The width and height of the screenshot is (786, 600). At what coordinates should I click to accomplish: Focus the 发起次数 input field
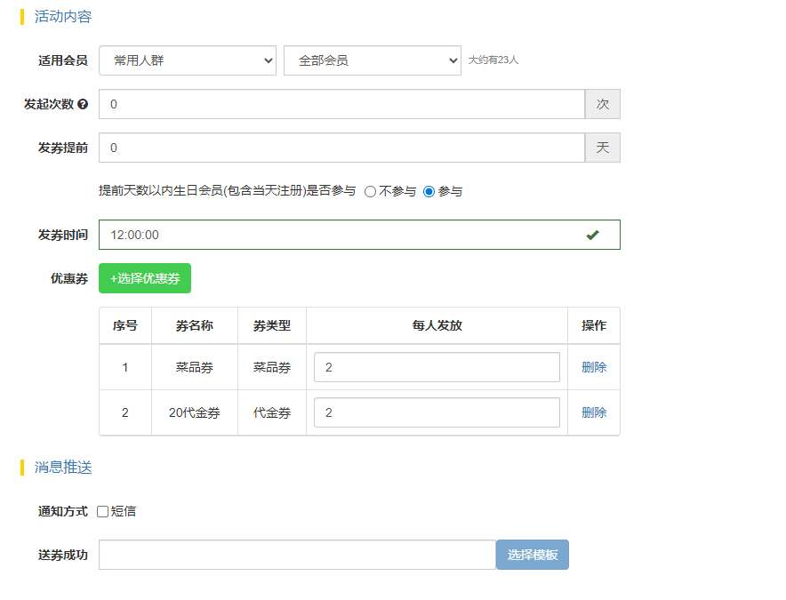[x=341, y=104]
